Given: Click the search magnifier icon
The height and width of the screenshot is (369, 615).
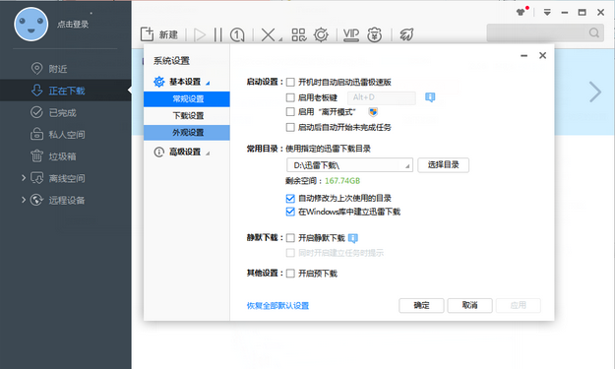Looking at the screenshot, I should click(x=593, y=32).
